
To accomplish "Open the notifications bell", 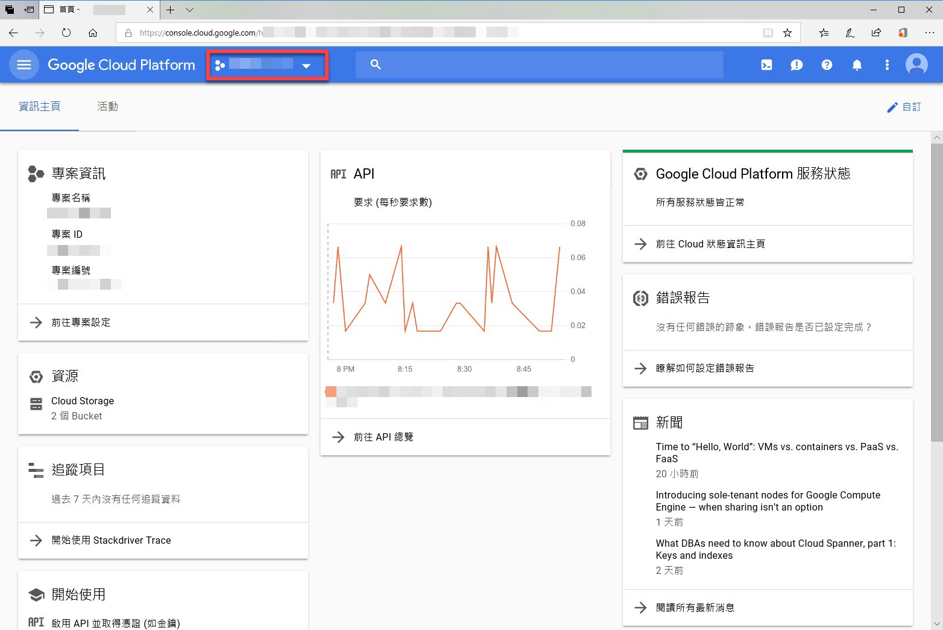I will pyautogui.click(x=857, y=65).
